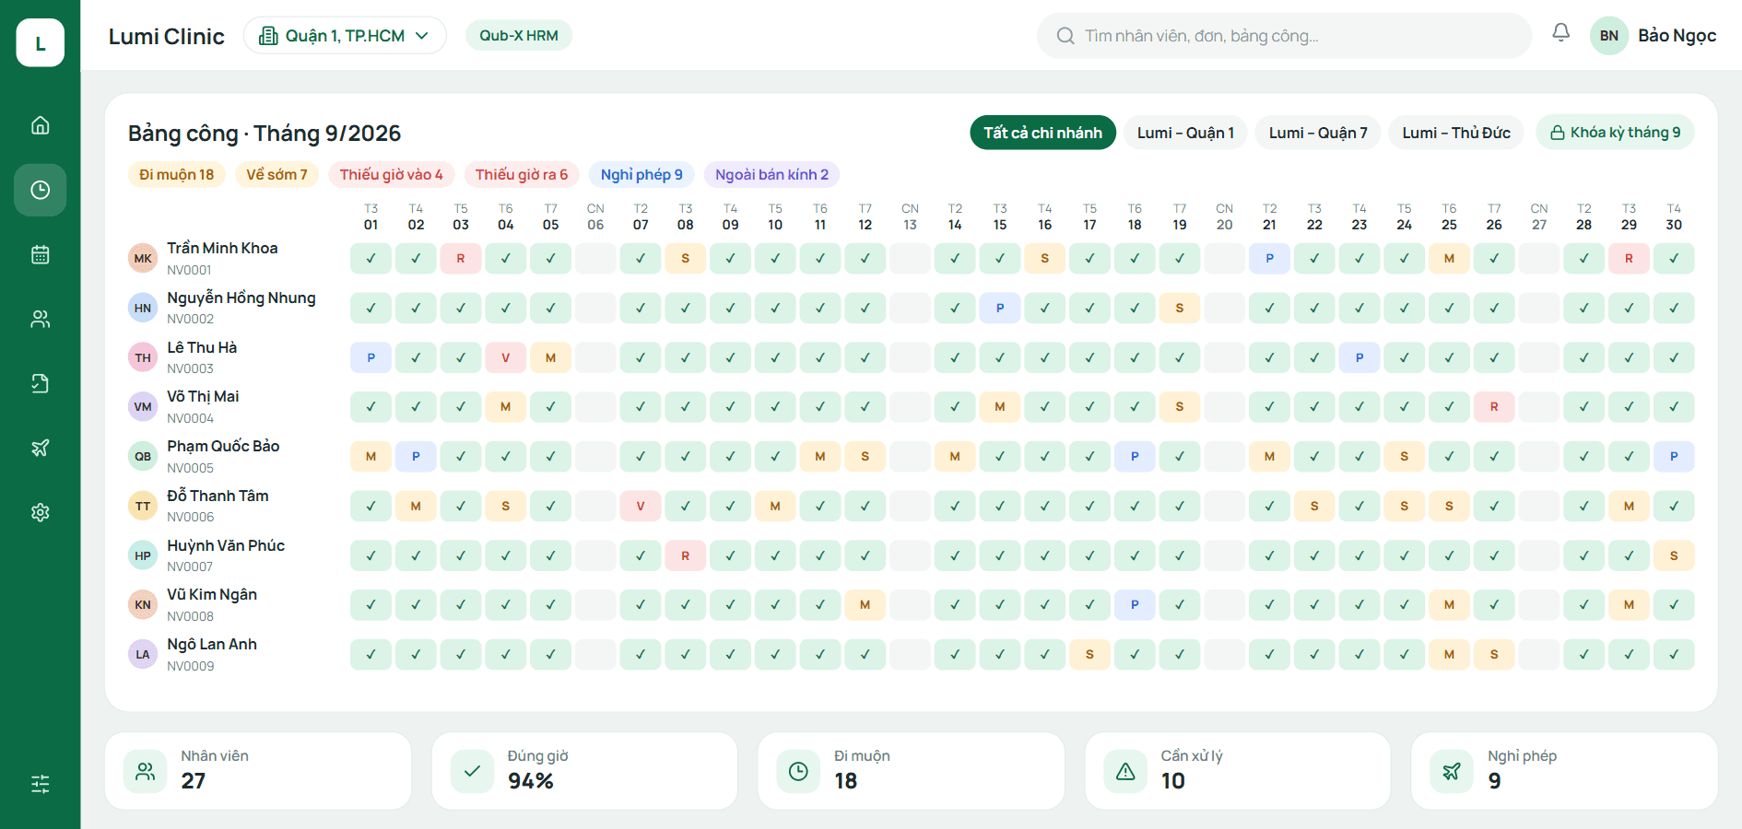Filter by Thiếu giờ ra 6 chip
The width and height of the screenshot is (1742, 829).
click(522, 175)
